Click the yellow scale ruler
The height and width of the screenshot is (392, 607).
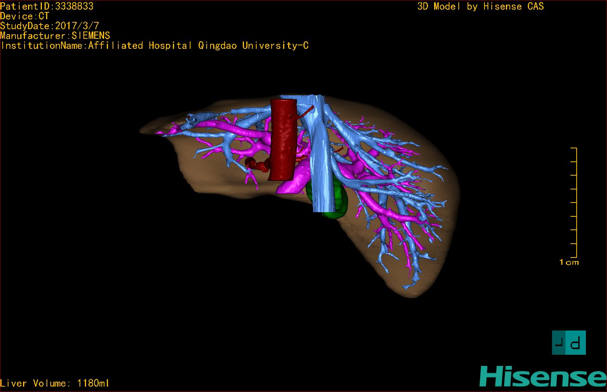click(x=574, y=203)
